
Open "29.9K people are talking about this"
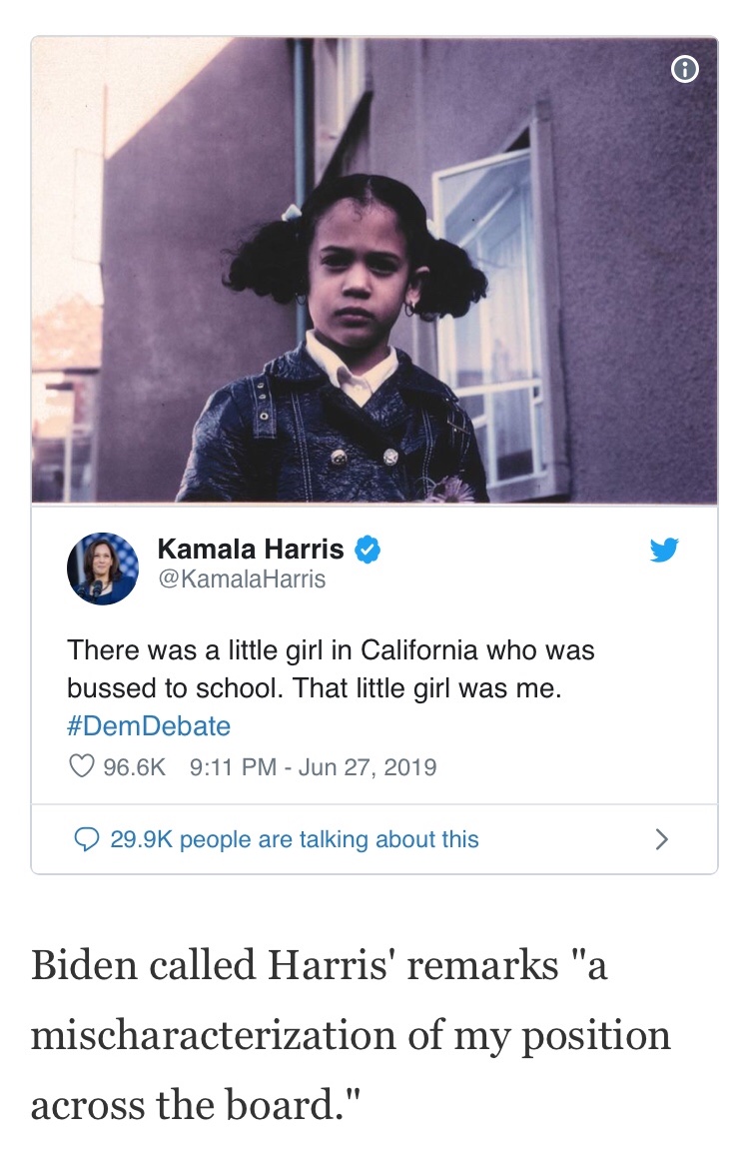coord(295,839)
